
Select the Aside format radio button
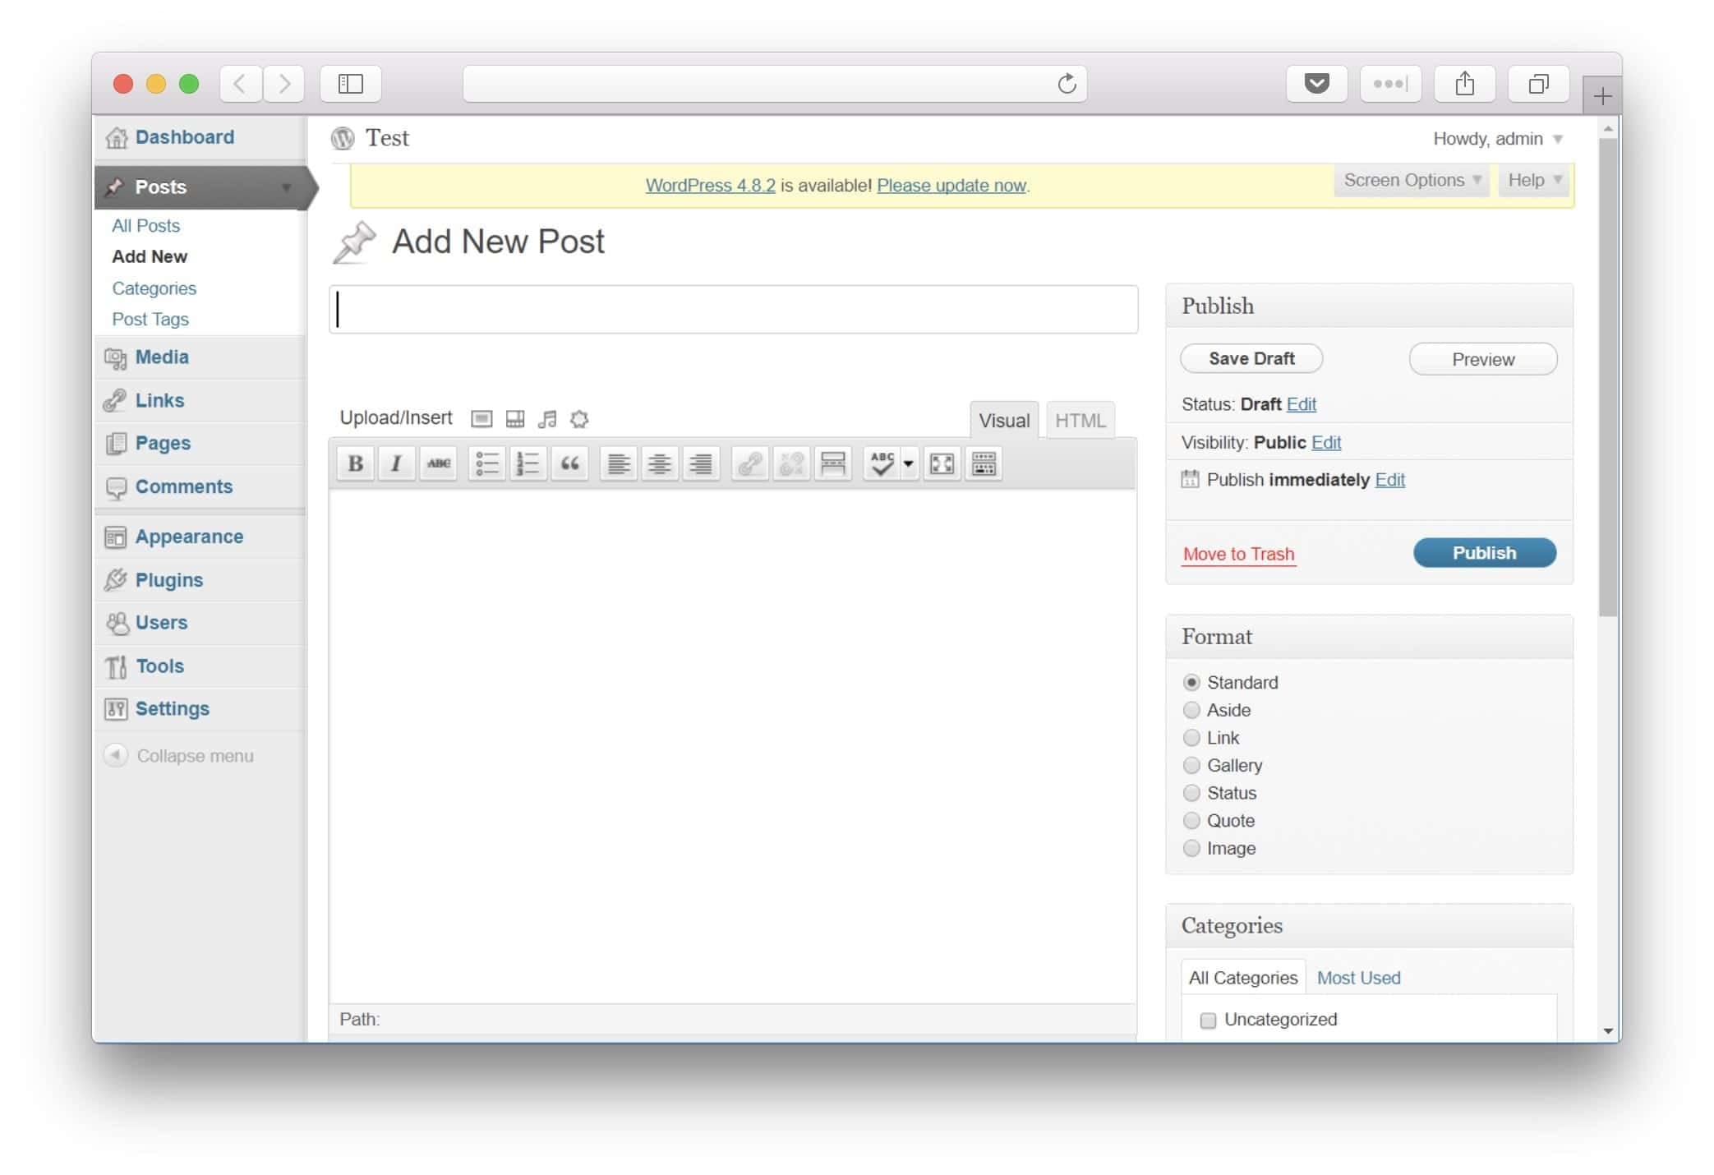[1191, 710]
